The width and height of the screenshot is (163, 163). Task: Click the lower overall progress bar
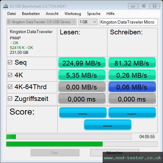coord(82,144)
